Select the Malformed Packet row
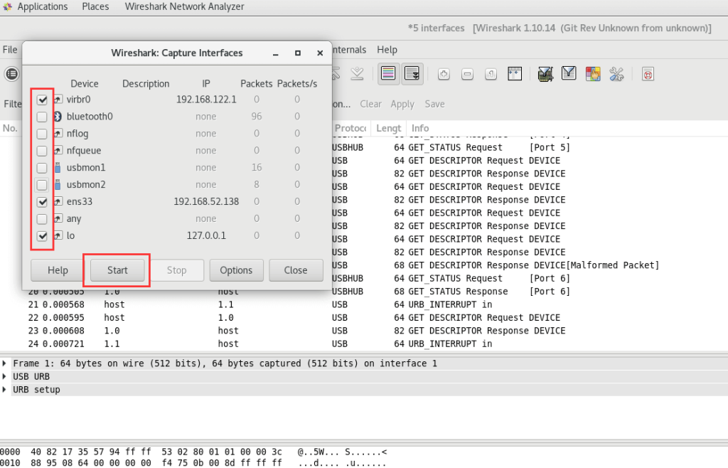Image resolution: width=728 pixels, height=468 pixels. [530, 265]
